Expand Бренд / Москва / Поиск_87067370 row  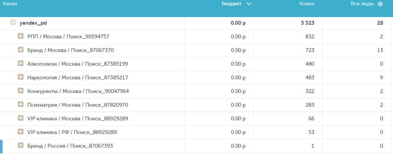[20, 50]
